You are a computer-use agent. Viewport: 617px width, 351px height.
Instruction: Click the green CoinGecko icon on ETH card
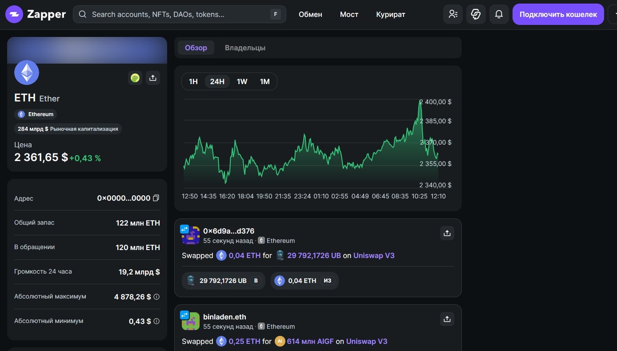135,78
